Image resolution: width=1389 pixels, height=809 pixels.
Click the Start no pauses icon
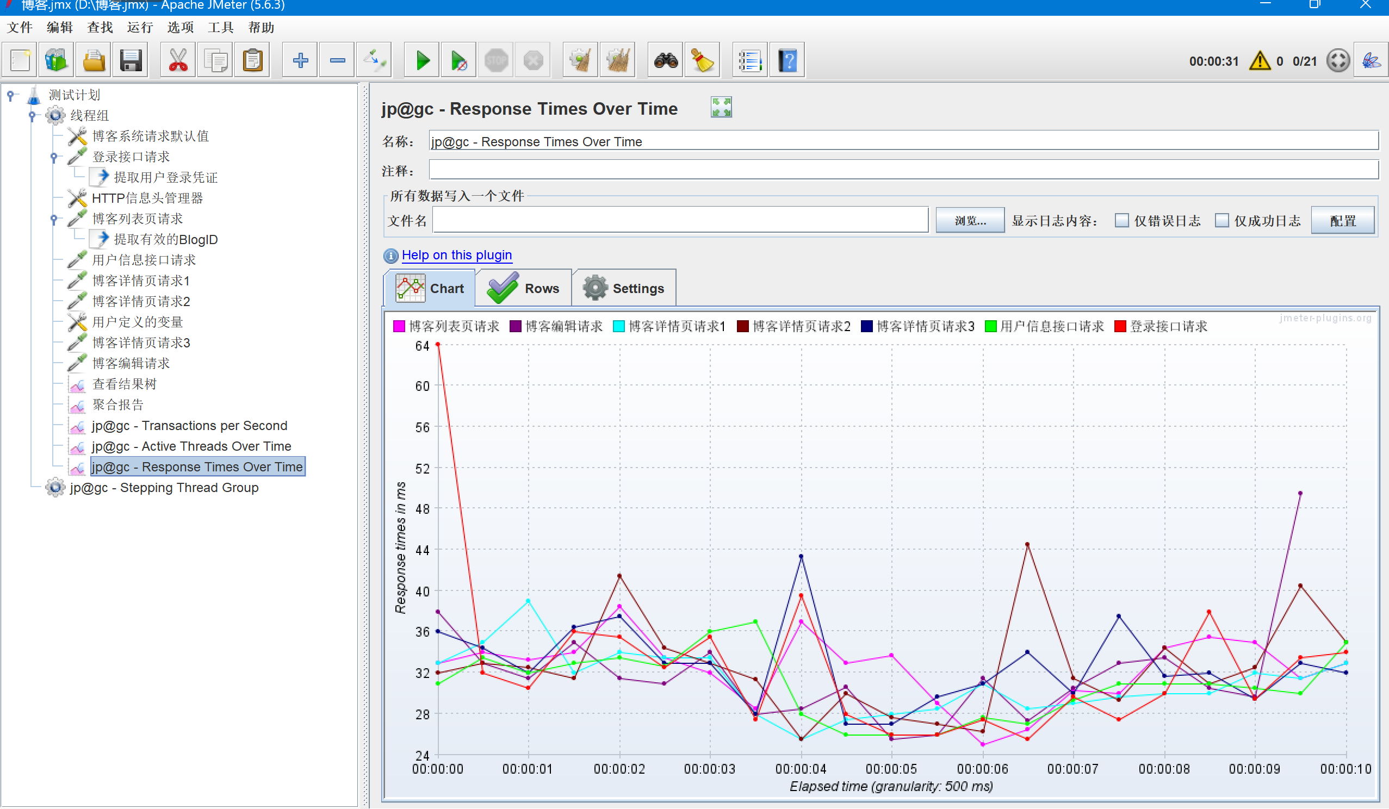458,60
